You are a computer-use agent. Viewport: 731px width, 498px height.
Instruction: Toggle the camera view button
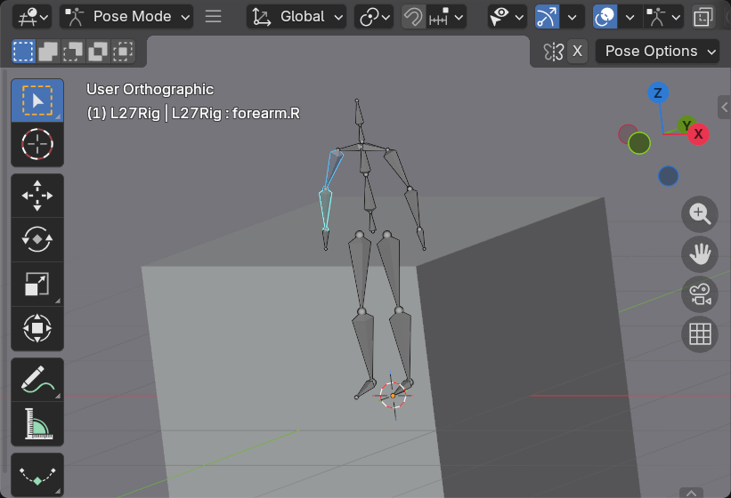point(700,294)
